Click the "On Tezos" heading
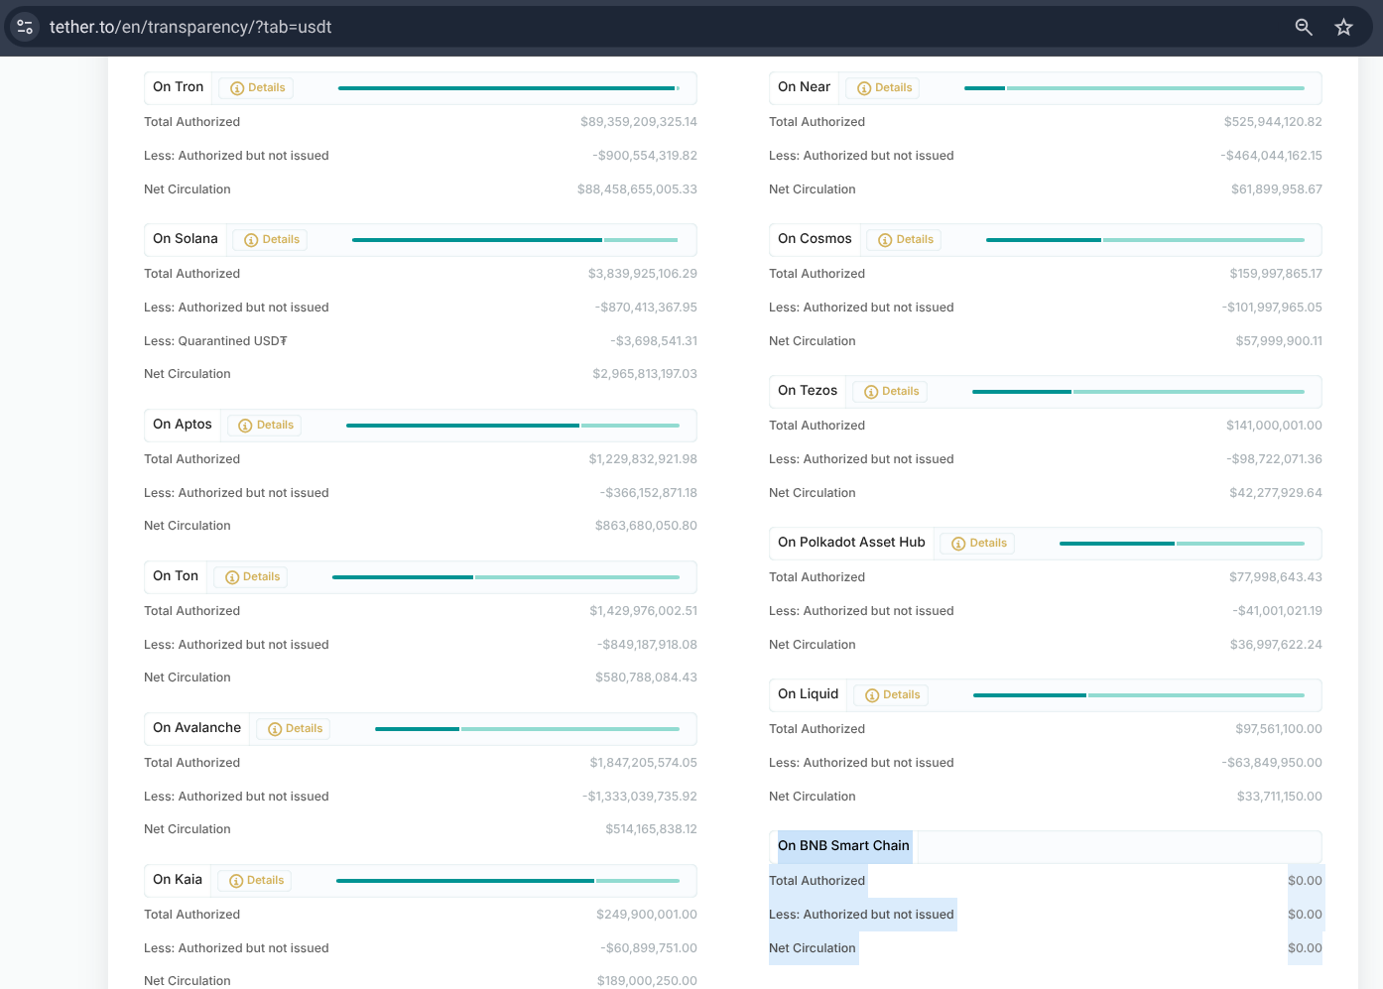Screen dimensions: 1383x989 [x=808, y=391]
